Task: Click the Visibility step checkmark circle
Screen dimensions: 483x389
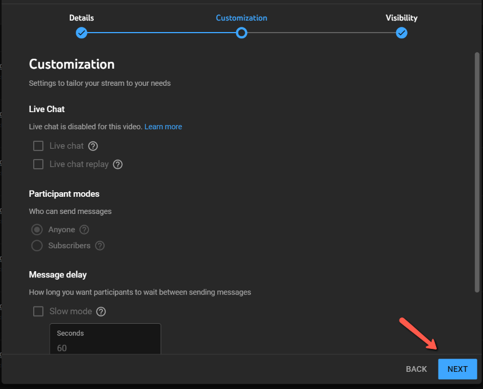Action: [402, 33]
